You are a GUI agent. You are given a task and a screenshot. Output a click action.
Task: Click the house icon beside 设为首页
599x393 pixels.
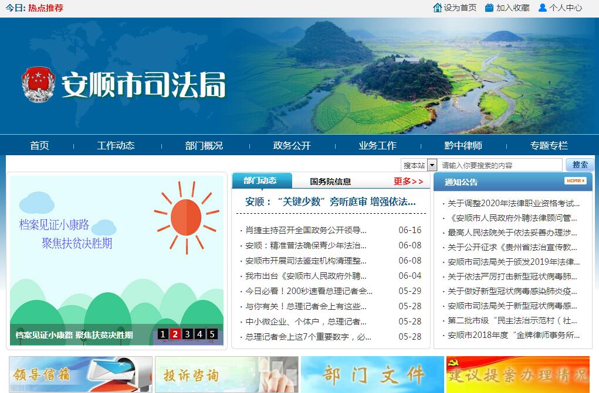coord(438,8)
